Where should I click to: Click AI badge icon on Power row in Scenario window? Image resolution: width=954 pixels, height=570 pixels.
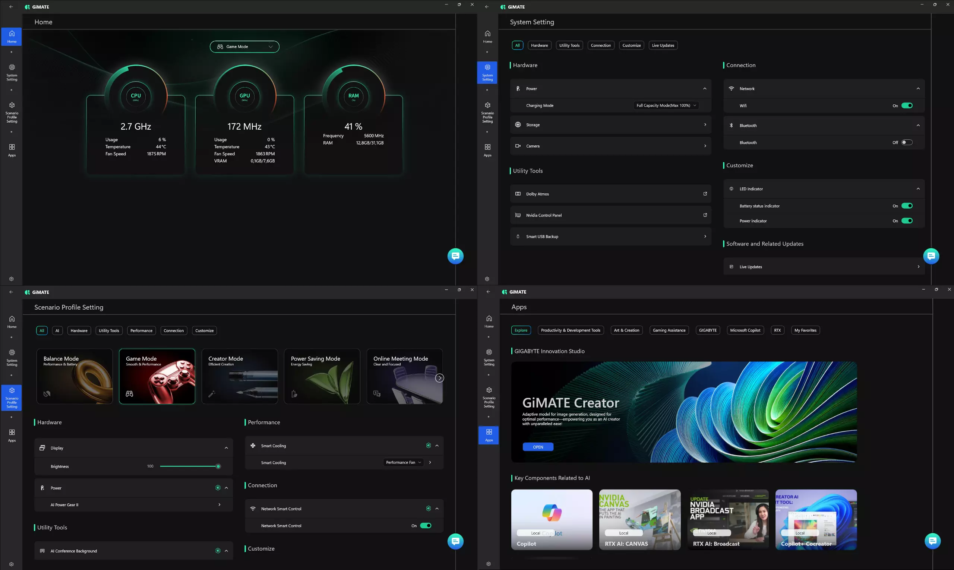(x=218, y=488)
